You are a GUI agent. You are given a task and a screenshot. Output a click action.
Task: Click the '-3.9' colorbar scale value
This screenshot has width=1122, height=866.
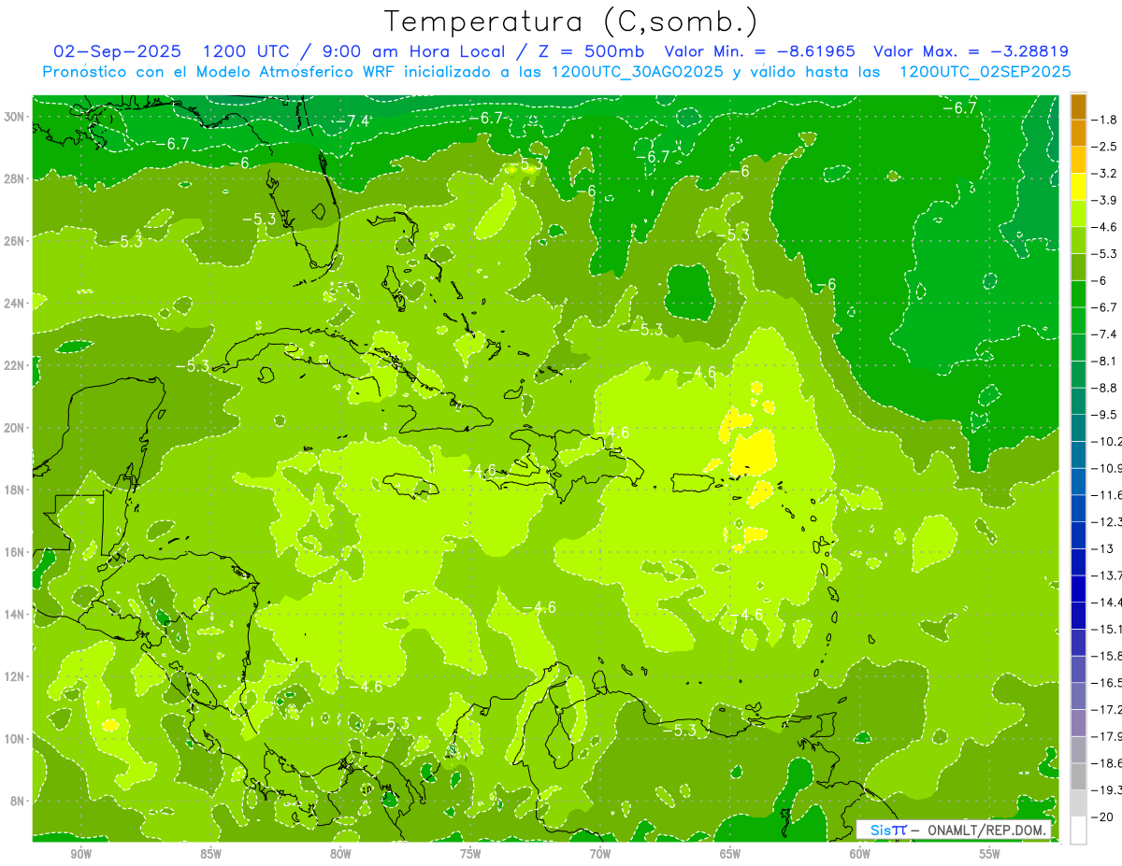point(1106,200)
